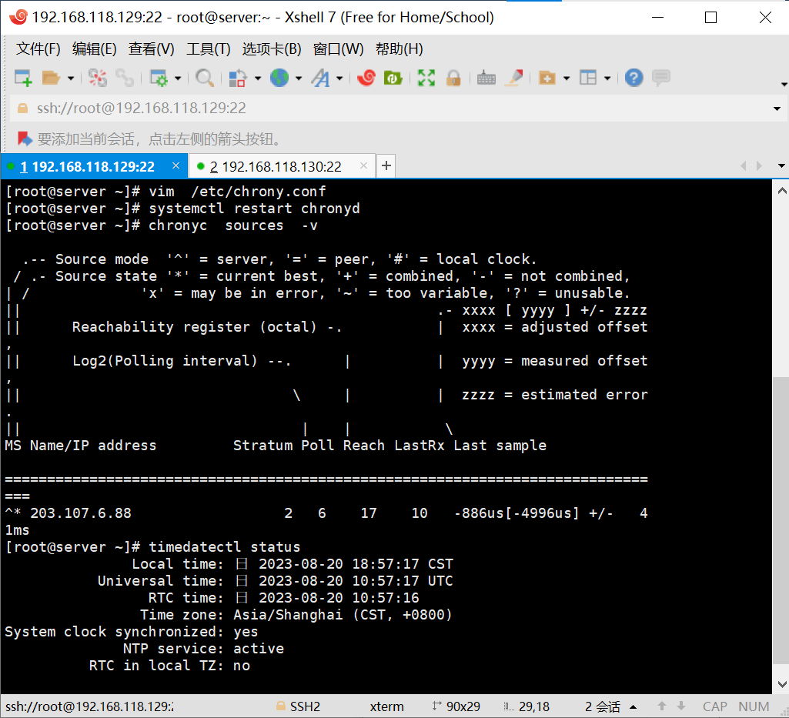
Task: Click the '203.107.6.88' source address text
Action: pos(81,513)
